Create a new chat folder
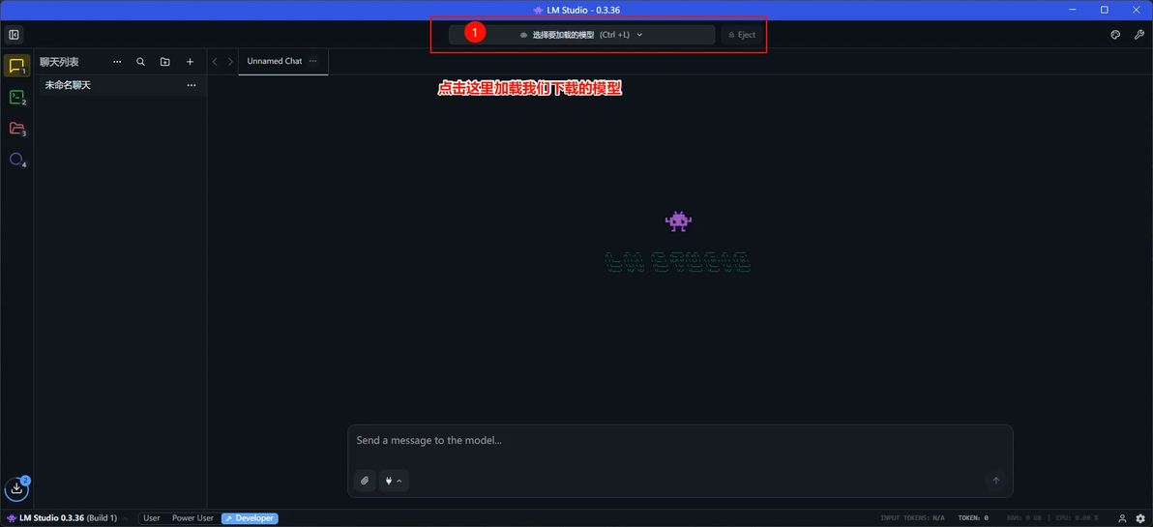This screenshot has width=1153, height=527. pos(165,62)
